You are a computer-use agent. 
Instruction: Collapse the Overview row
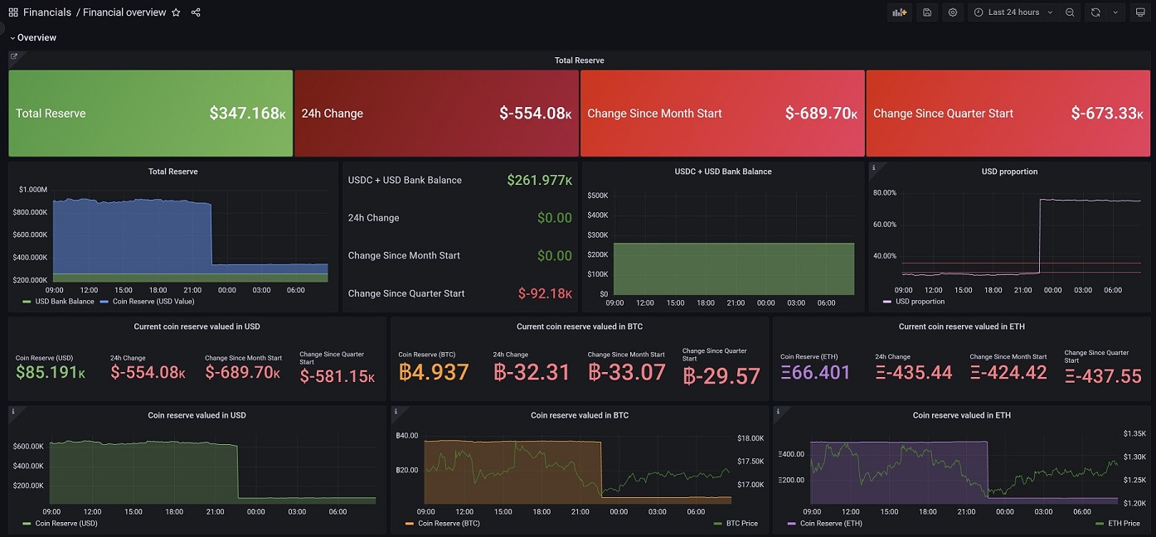[33, 37]
